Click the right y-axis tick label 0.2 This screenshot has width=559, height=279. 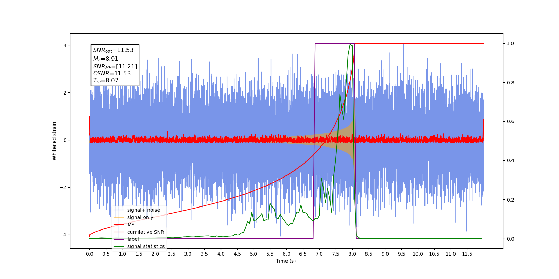point(510,200)
